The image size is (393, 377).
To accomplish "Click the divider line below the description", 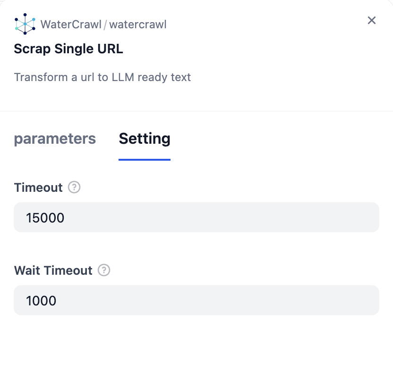I will tap(196, 111).
